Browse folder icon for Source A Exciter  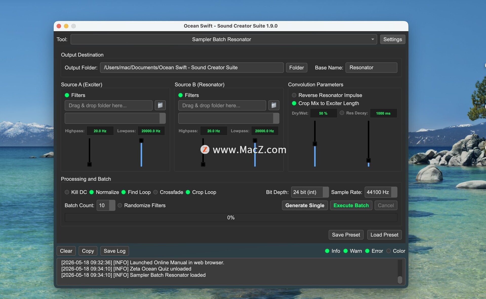(160, 105)
